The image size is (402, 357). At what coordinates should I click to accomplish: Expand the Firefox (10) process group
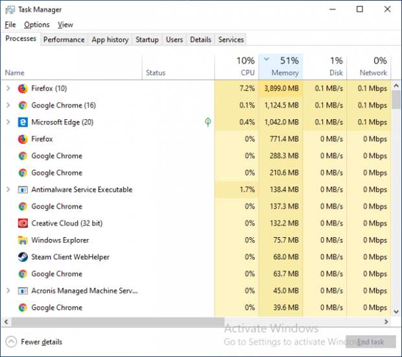click(x=8, y=88)
